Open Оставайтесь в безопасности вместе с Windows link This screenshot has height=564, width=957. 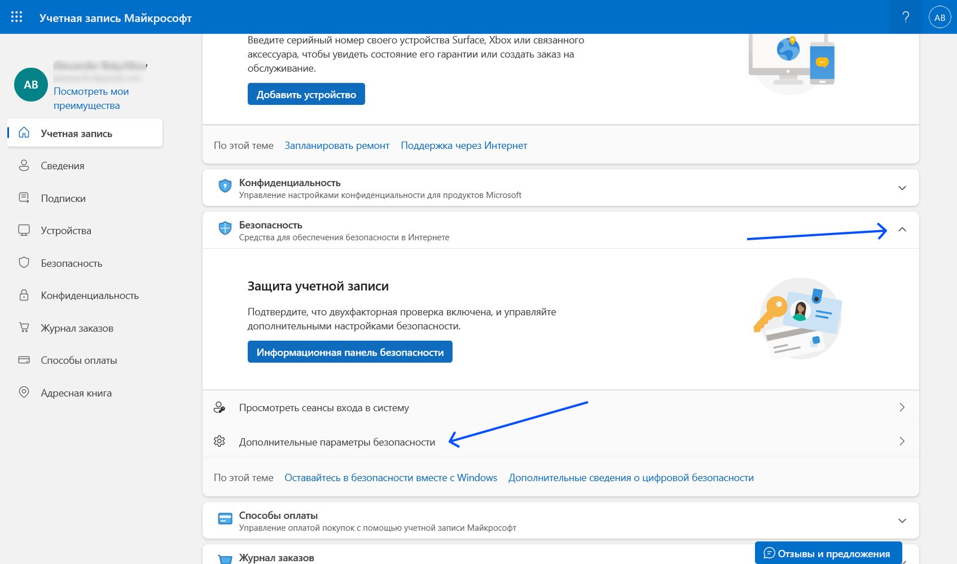point(391,478)
